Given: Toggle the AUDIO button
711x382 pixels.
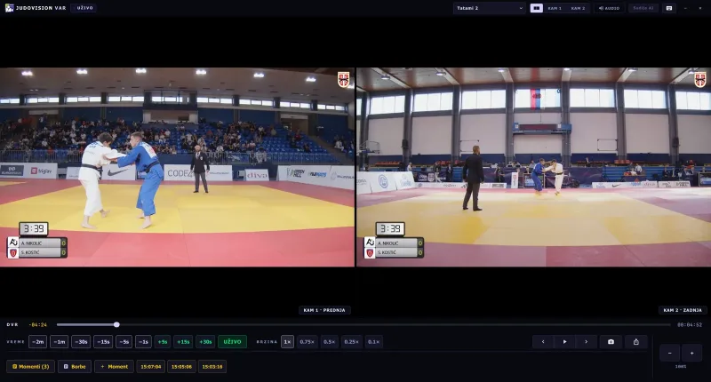Looking at the screenshot, I should tap(609, 8).
